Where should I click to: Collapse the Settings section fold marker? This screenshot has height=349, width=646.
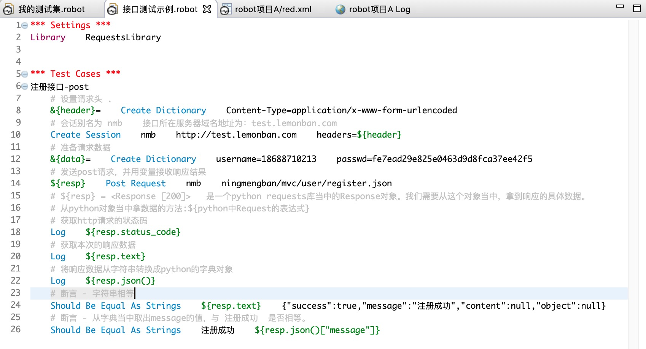point(25,25)
